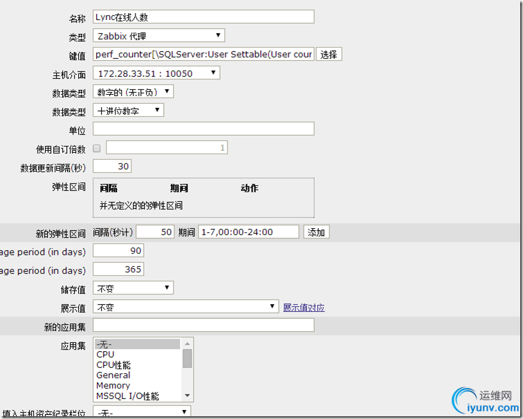Click the custom multiplier field showing 1
This screenshot has width=523, height=419.
167,148
